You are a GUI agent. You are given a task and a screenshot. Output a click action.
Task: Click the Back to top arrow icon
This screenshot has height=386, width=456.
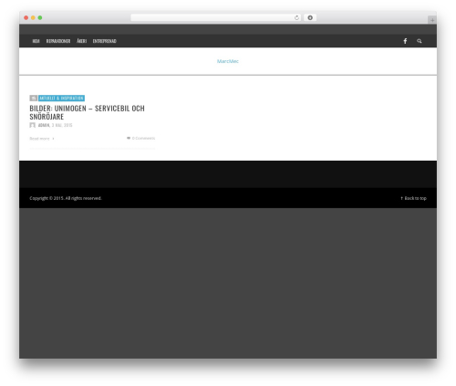pyautogui.click(x=401, y=198)
